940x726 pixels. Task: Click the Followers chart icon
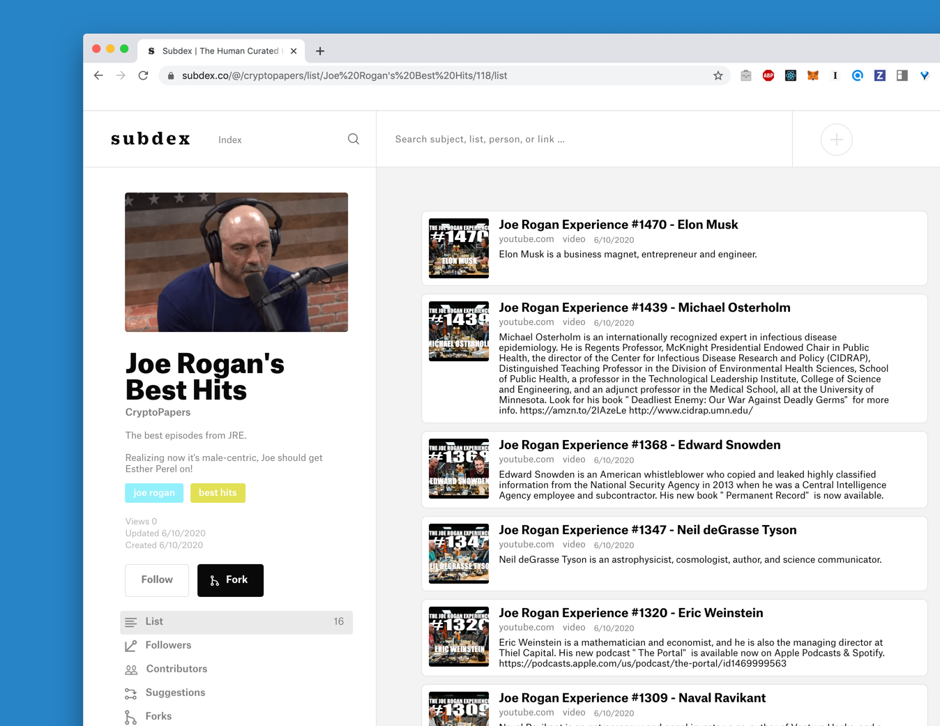131,646
